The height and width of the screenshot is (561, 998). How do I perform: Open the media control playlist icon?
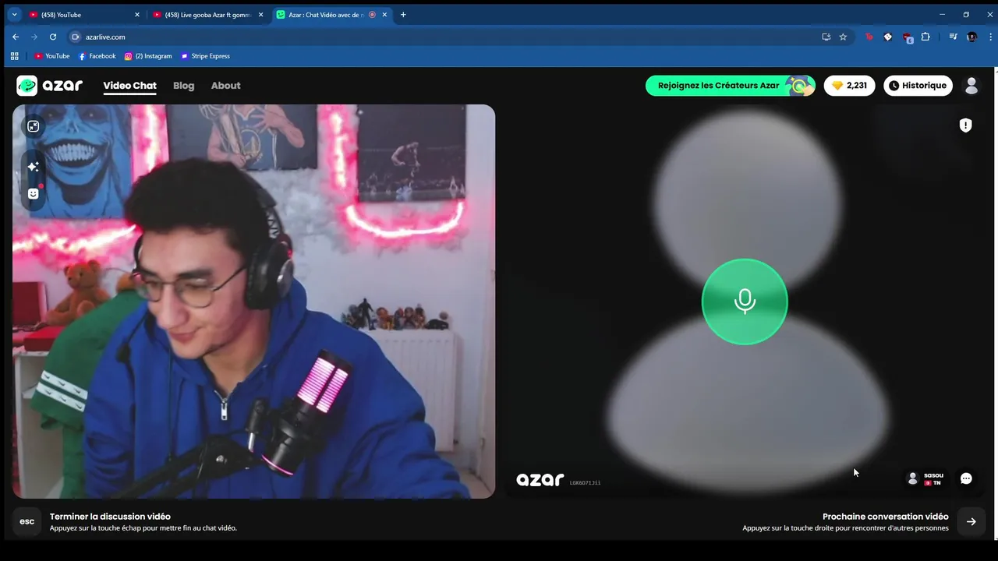(953, 37)
